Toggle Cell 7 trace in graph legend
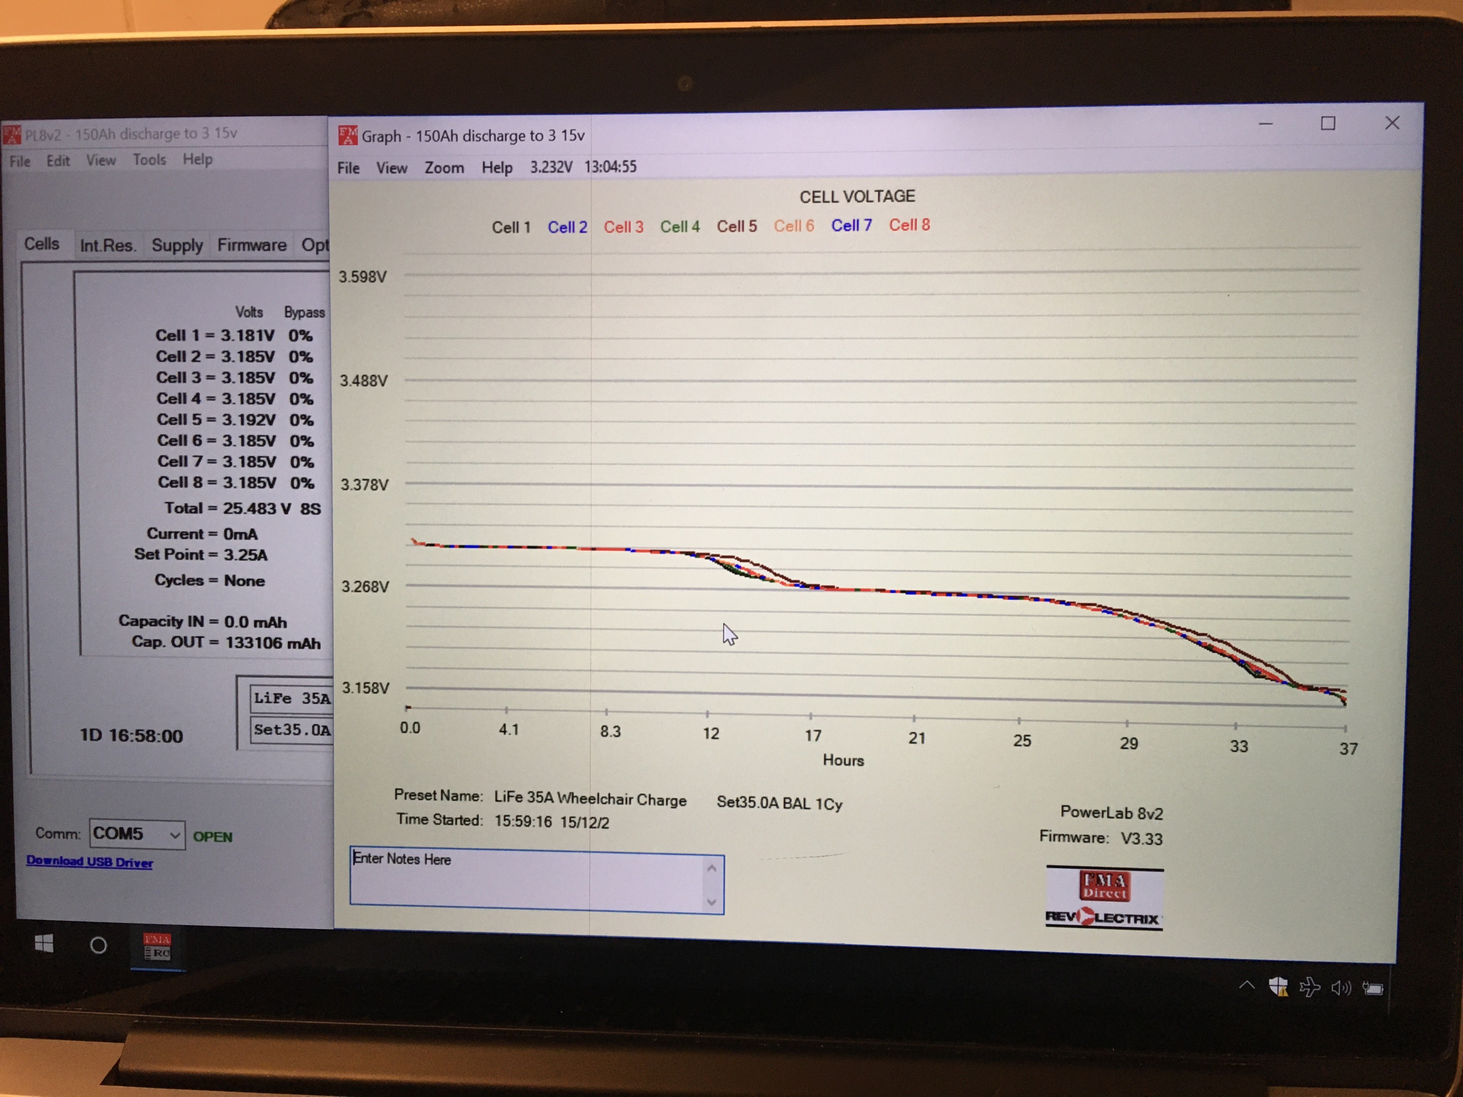 [x=851, y=226]
